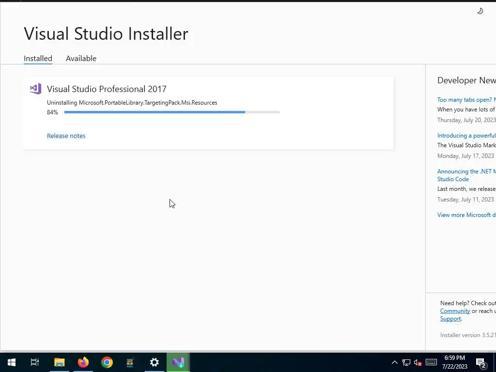Viewport: 496px width, 372px height.
Task: Open the Windows Start menu
Action: click(x=12, y=362)
